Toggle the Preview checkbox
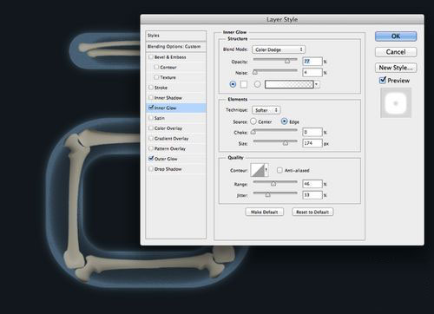Screen dimensions: 434x314 (383, 80)
